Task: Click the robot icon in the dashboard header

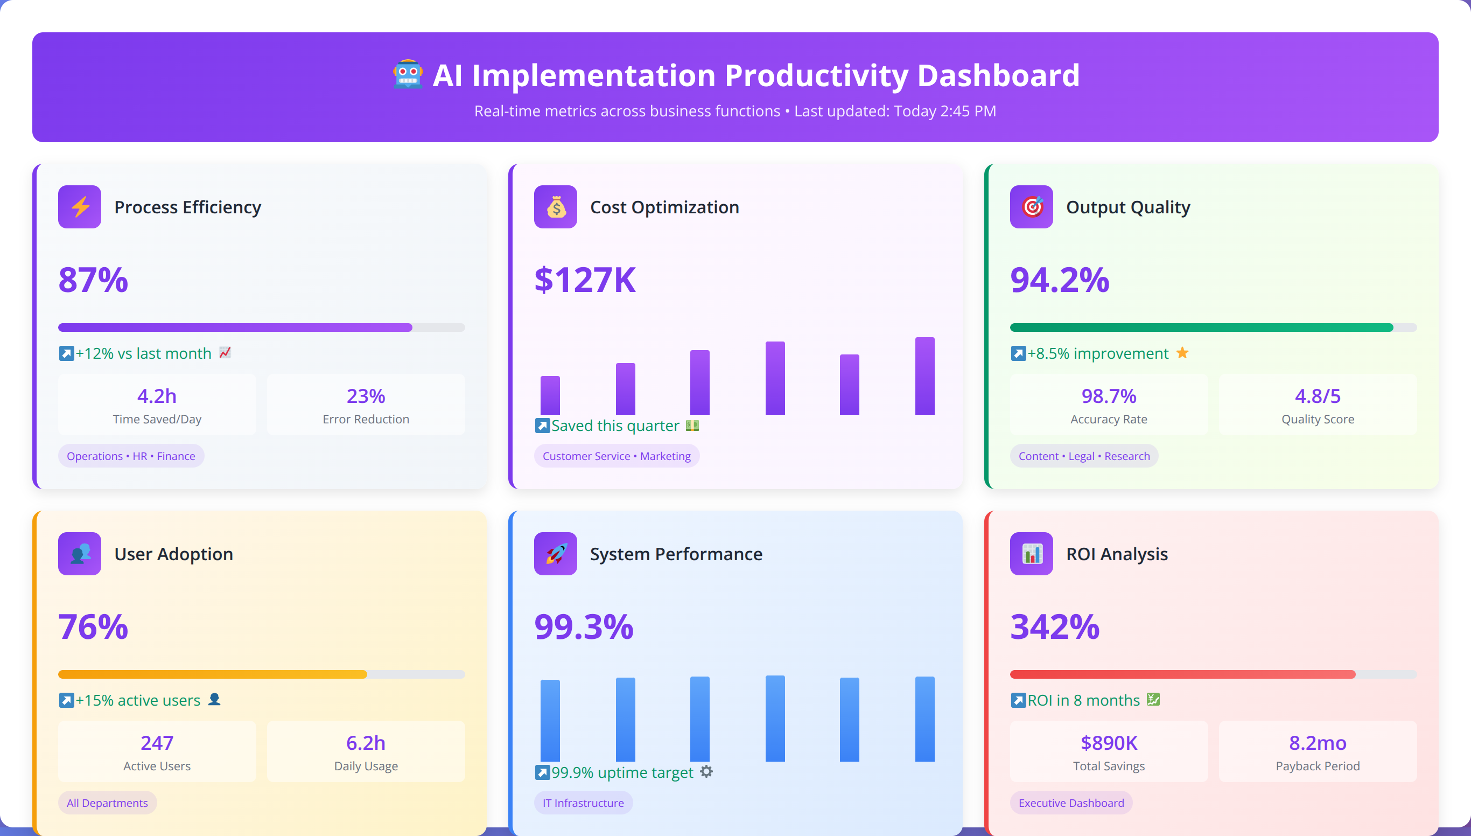Action: click(408, 75)
